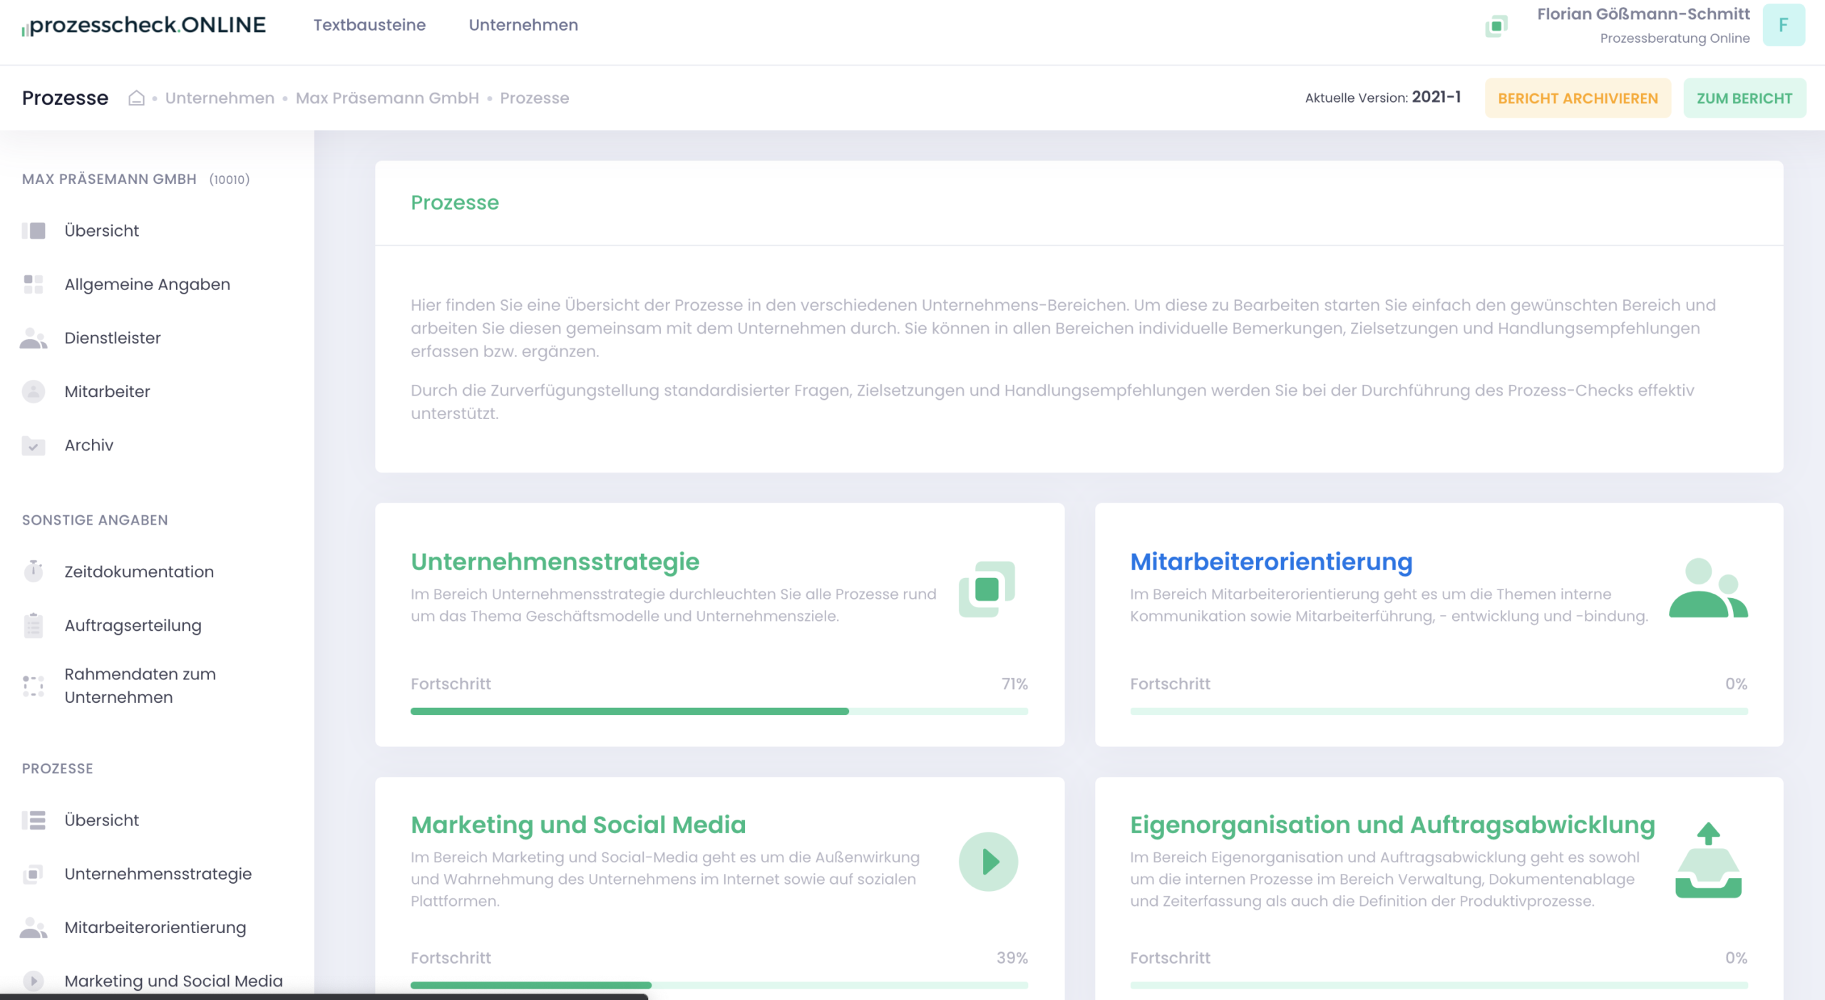Click the company Übersicht sidebar icon
The image size is (1825, 1000).
tap(34, 230)
